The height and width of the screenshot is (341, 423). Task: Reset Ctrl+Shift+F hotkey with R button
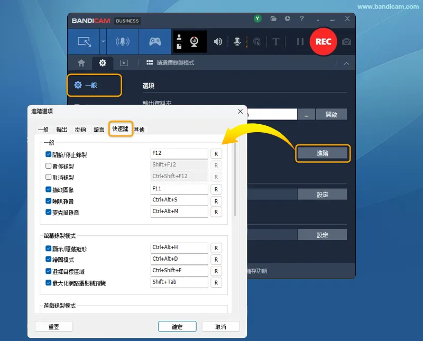tap(216, 271)
